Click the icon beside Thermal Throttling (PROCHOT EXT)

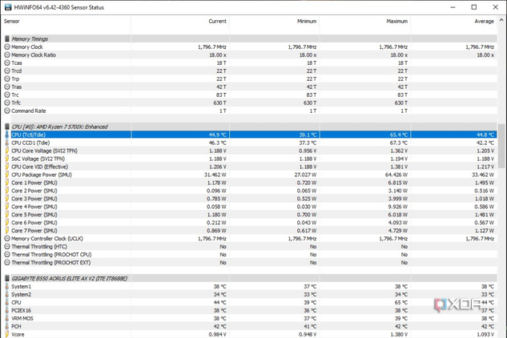coord(7,263)
